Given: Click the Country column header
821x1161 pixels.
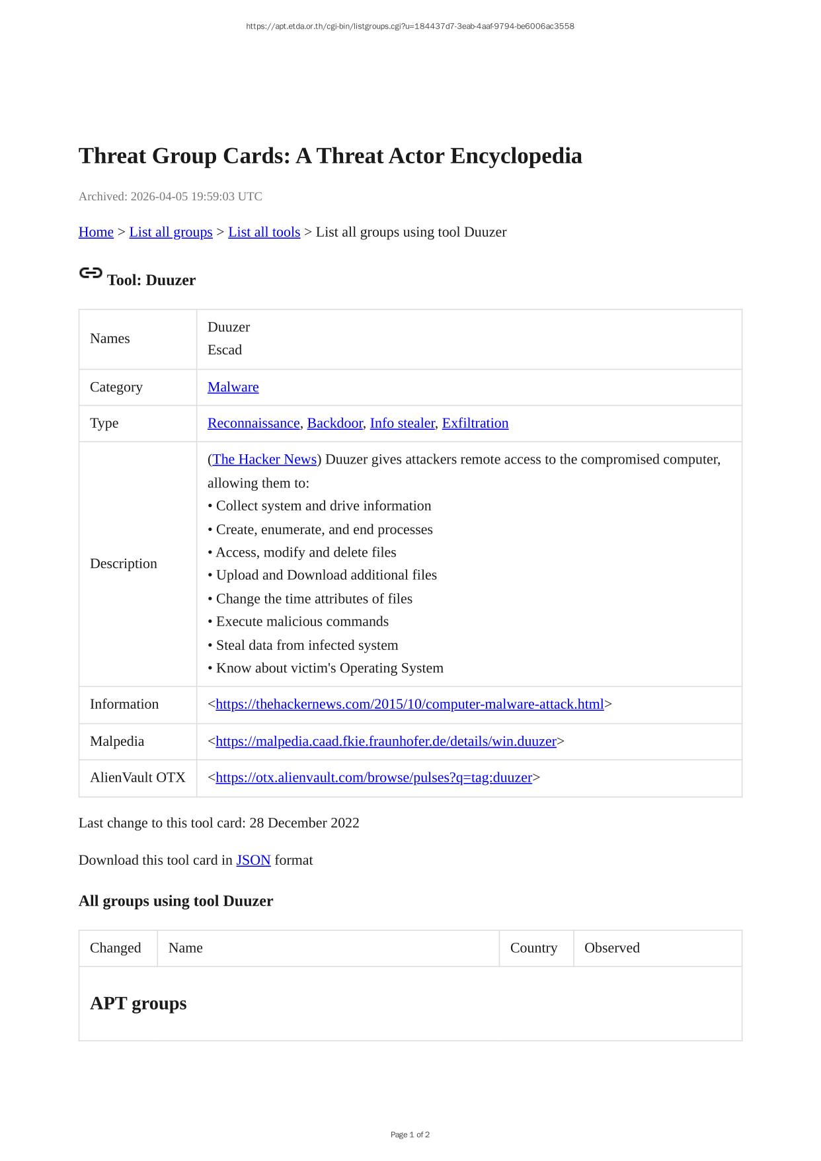Looking at the screenshot, I should pyautogui.click(x=533, y=948).
